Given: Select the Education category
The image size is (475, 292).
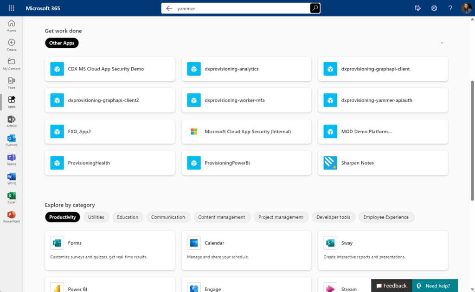Looking at the screenshot, I should (x=128, y=217).
